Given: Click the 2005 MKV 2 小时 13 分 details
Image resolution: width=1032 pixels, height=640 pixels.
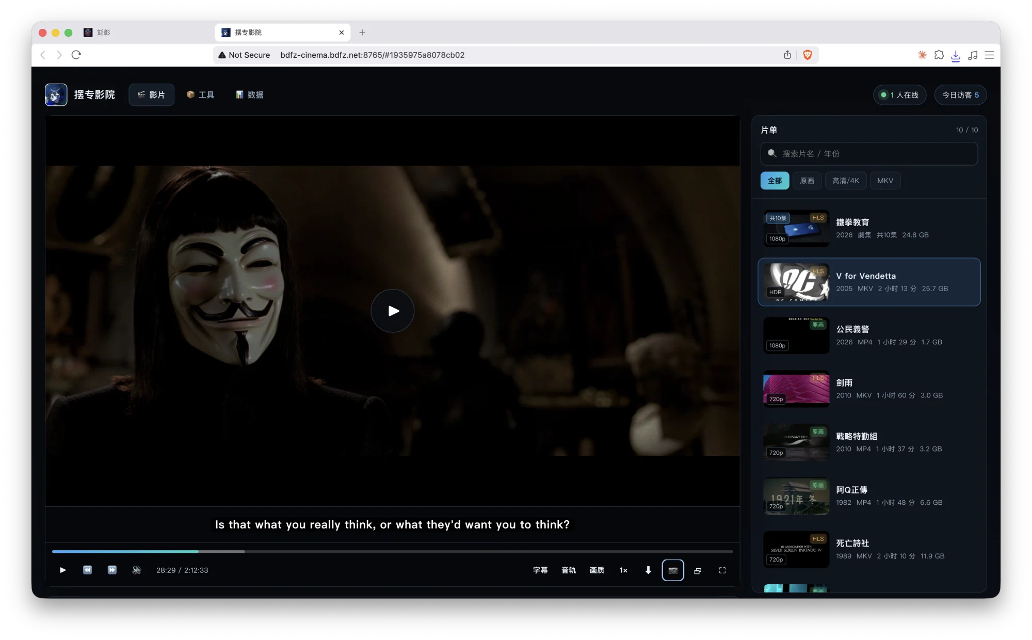Looking at the screenshot, I should coord(892,289).
